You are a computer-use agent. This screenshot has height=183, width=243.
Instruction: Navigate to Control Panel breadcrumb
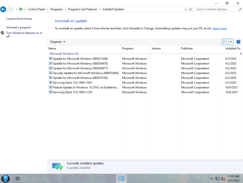tap(36, 9)
